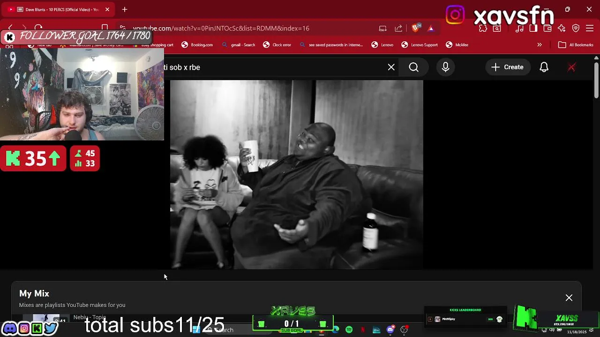Click the red crossed-out avatar icon
The height and width of the screenshot is (337, 600).
coord(571,67)
